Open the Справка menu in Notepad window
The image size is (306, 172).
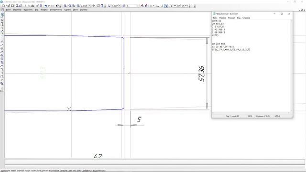[x=246, y=18]
